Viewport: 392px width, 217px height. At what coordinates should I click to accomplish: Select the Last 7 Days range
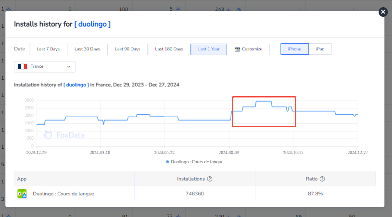tap(48, 49)
